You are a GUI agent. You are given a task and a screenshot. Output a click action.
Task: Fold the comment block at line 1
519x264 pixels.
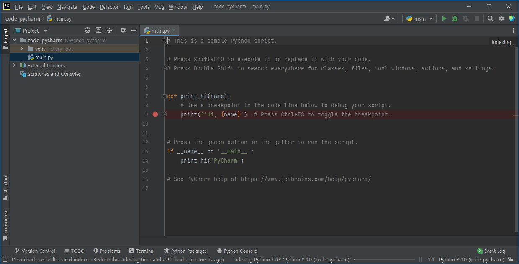point(165,41)
